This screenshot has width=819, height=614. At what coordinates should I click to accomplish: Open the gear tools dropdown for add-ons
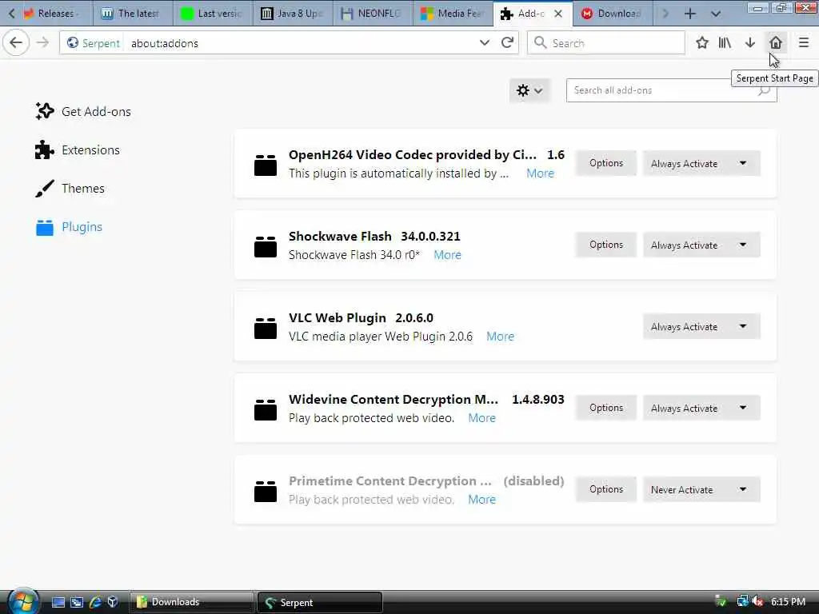(529, 90)
